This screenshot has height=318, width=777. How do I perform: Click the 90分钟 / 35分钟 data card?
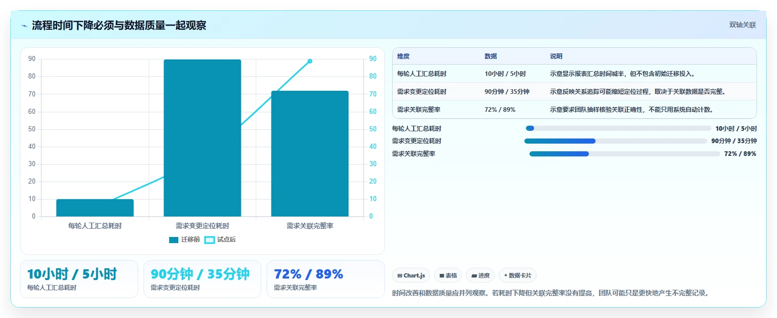point(202,279)
